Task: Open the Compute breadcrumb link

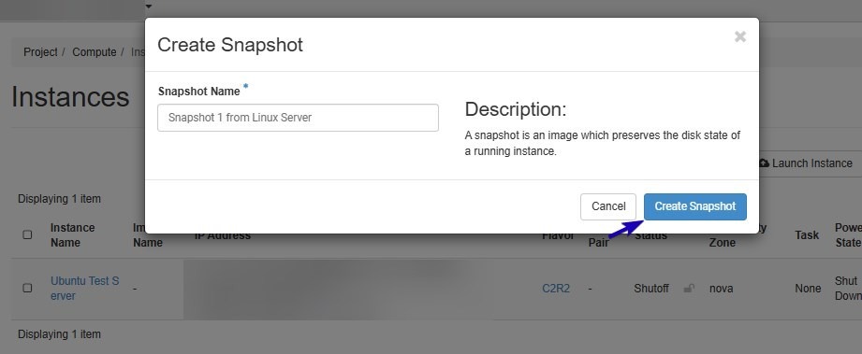Action: [94, 52]
